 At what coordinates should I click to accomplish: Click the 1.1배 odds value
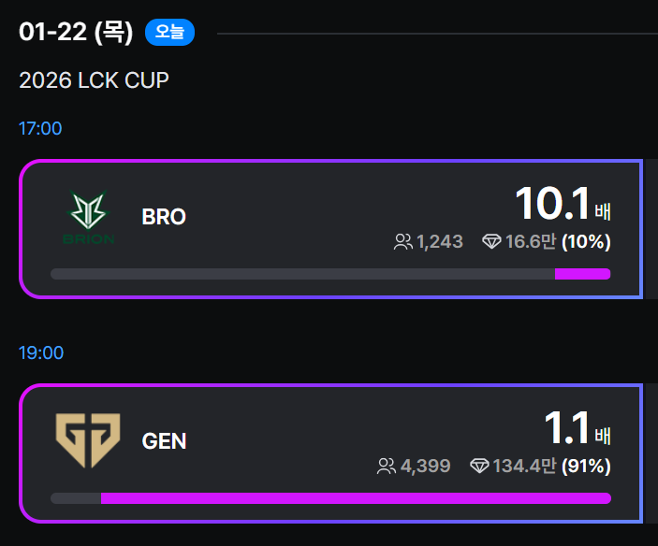coord(577,429)
